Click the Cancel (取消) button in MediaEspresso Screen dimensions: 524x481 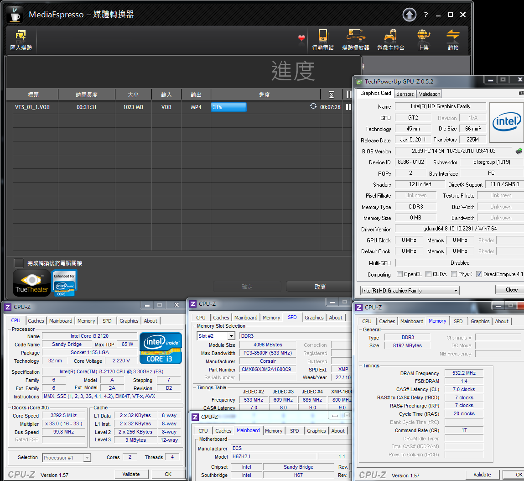(x=319, y=287)
